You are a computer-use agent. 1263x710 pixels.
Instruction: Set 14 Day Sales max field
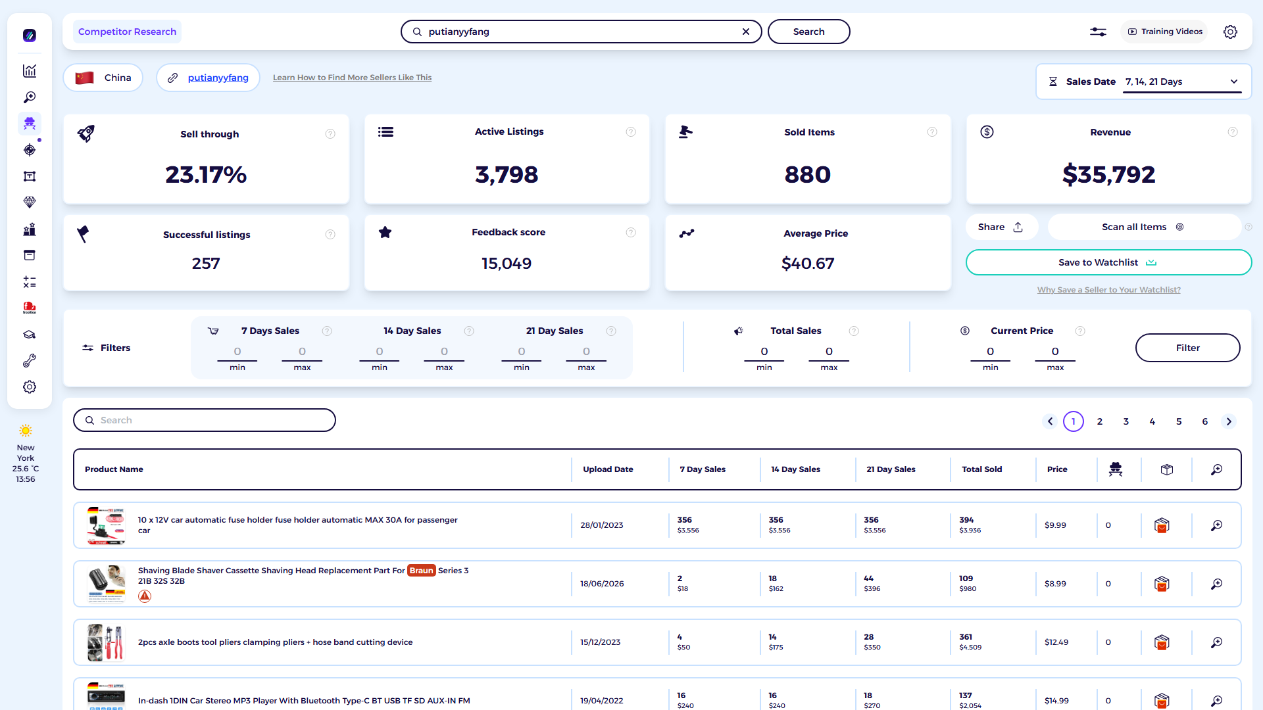click(x=444, y=352)
